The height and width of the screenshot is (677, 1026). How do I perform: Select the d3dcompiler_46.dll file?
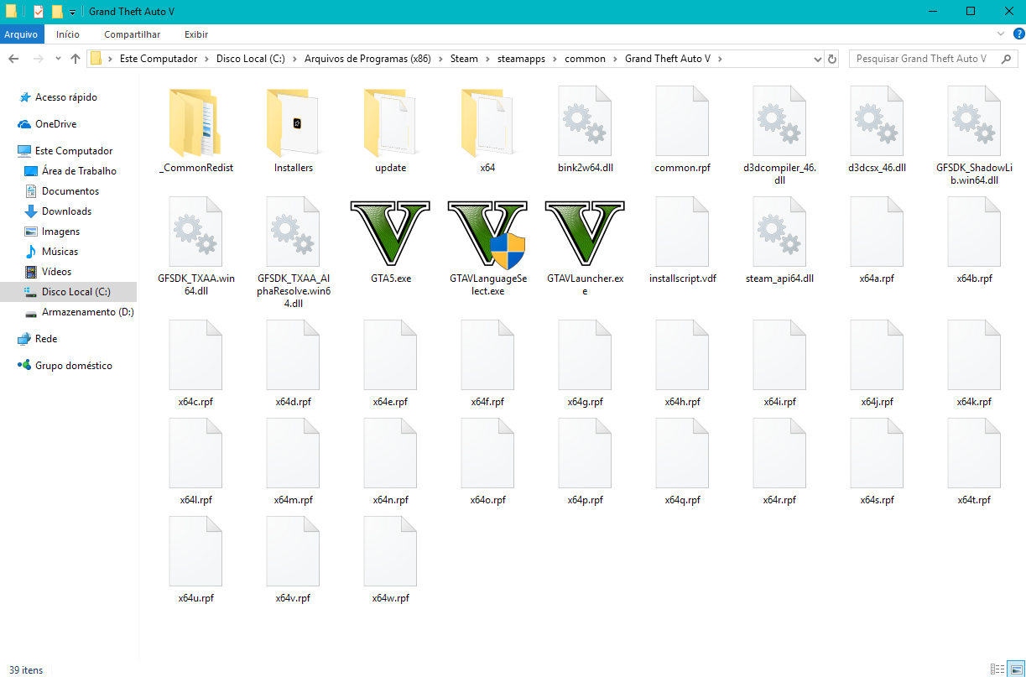tap(779, 120)
